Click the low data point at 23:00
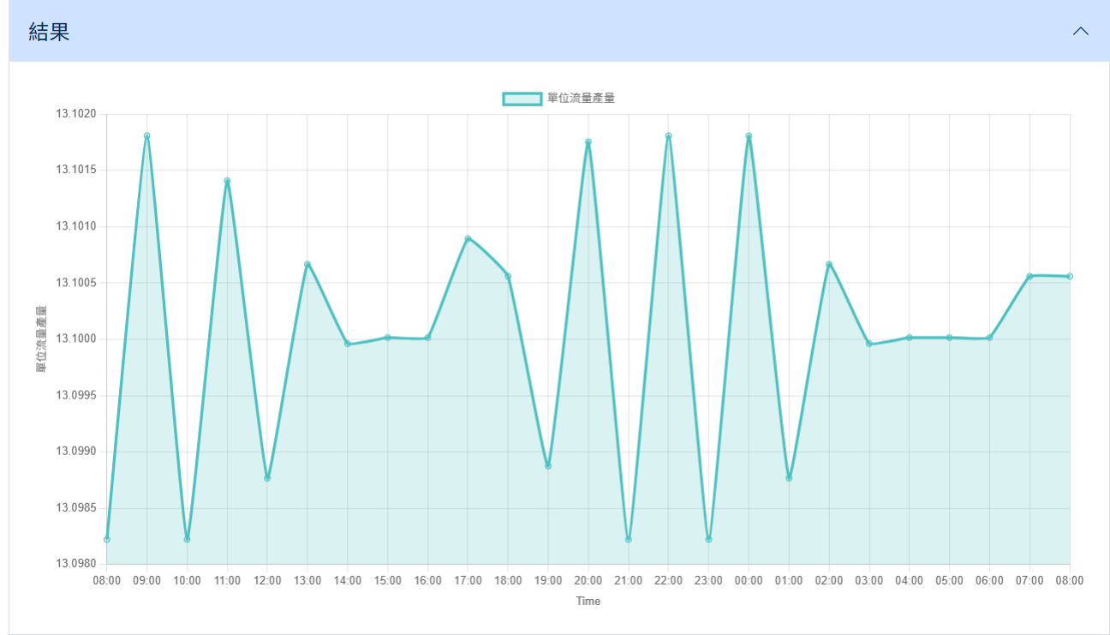1110x635 pixels. 708,539
